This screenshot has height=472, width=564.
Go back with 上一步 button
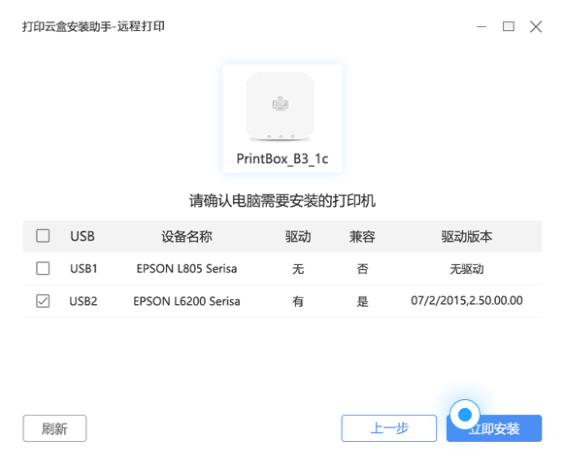click(x=389, y=428)
